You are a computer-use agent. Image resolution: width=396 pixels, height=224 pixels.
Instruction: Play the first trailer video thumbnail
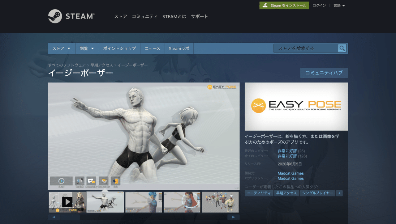67,202
